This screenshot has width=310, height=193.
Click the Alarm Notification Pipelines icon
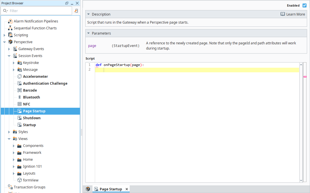point(10,21)
